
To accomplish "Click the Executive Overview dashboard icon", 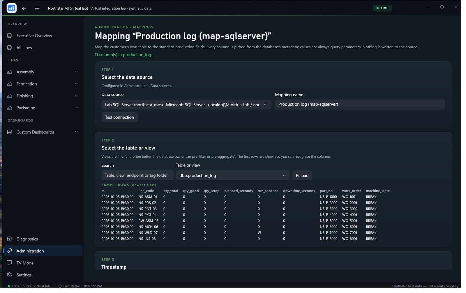I will pyautogui.click(x=9, y=36).
